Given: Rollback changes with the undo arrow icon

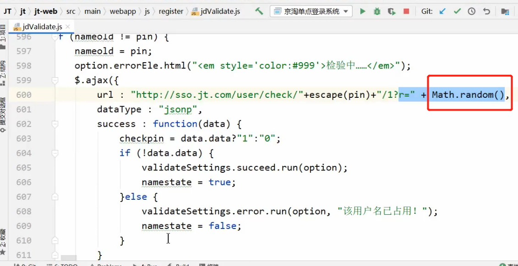Looking at the screenshot, I should [486, 11].
